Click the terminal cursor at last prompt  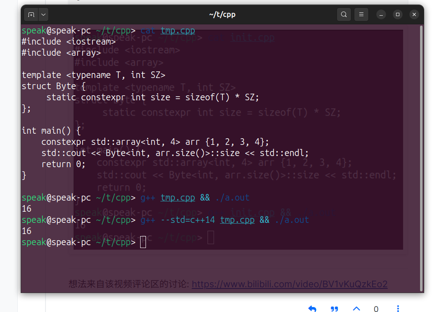(x=143, y=242)
